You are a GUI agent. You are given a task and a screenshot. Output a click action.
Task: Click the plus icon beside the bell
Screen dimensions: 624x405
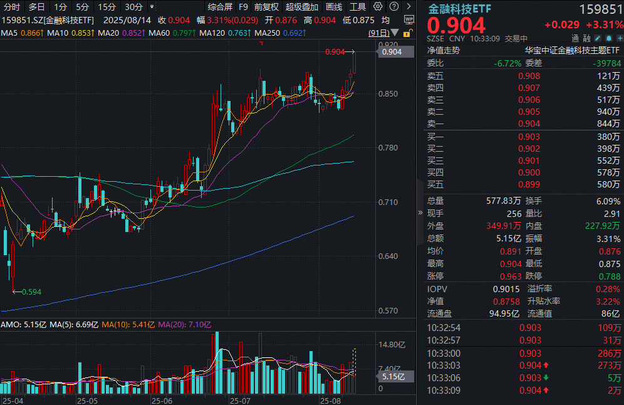click(x=621, y=38)
